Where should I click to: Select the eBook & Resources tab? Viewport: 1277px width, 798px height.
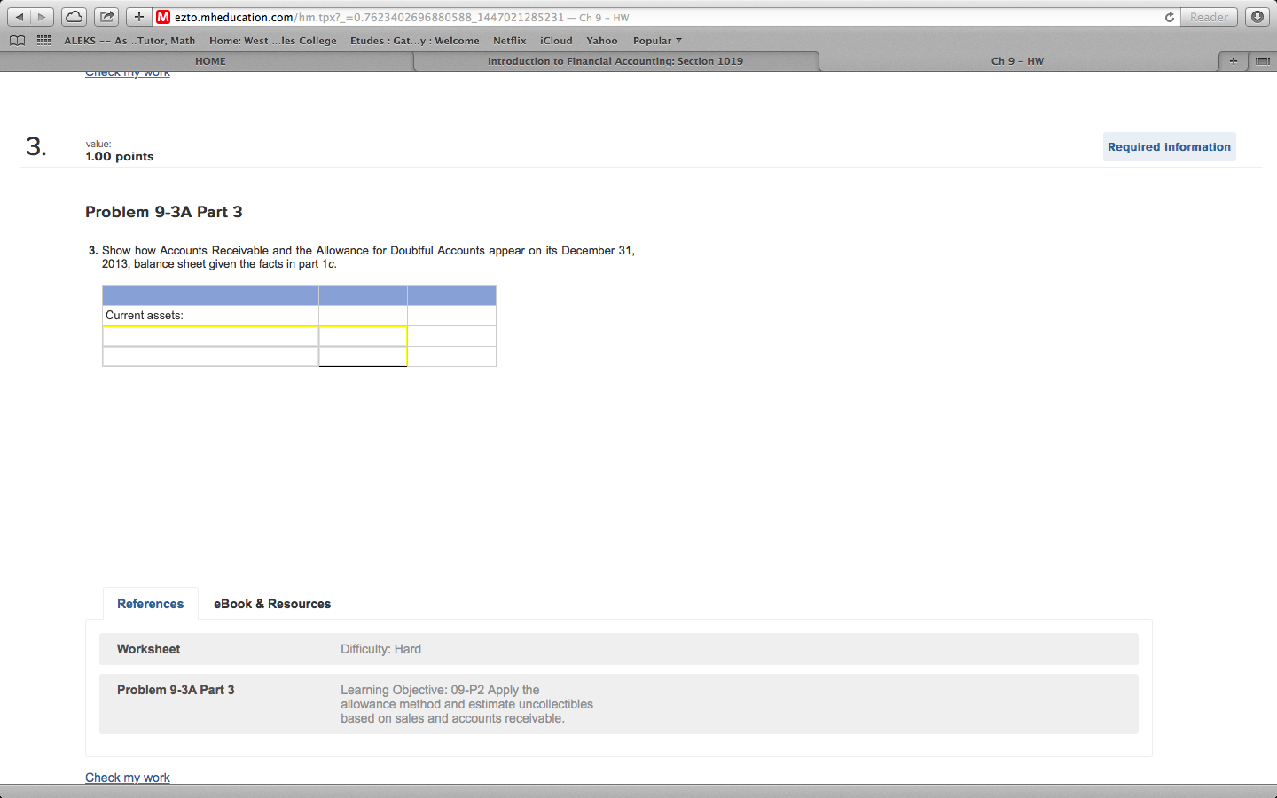(272, 604)
